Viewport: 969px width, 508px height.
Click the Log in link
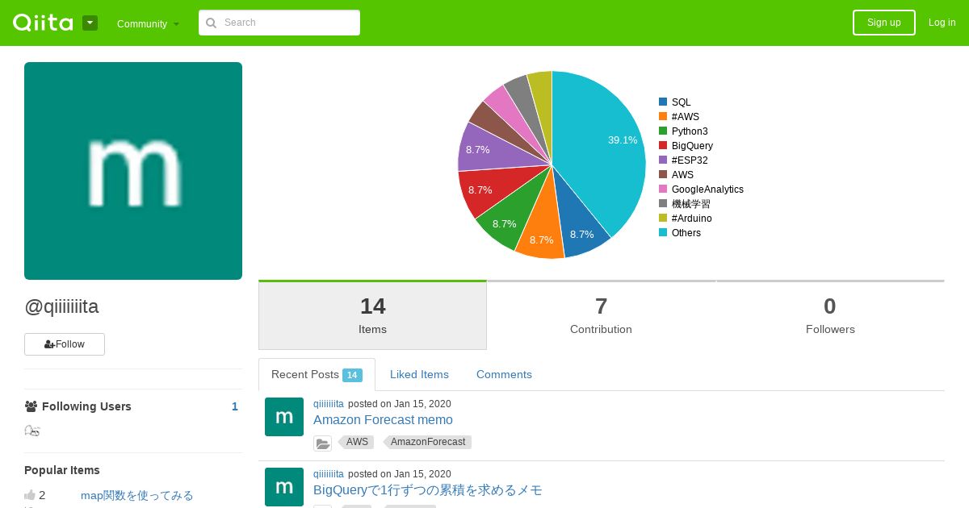pos(942,23)
